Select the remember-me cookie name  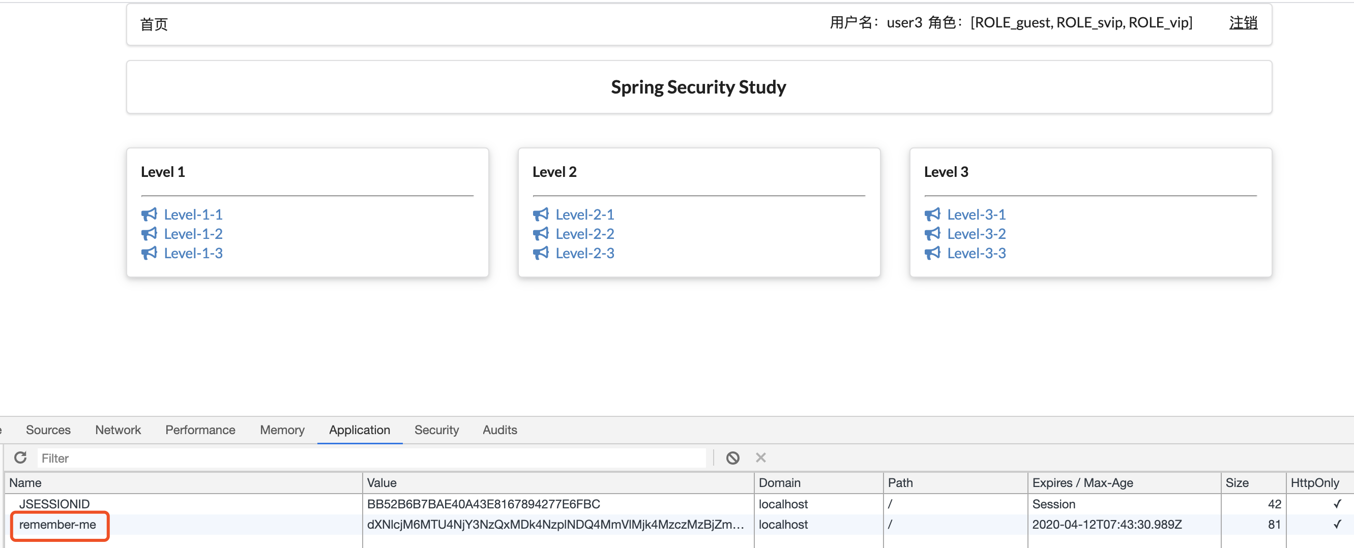click(x=58, y=524)
